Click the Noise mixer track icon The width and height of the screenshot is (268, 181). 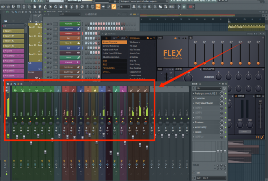[x=115, y=90]
